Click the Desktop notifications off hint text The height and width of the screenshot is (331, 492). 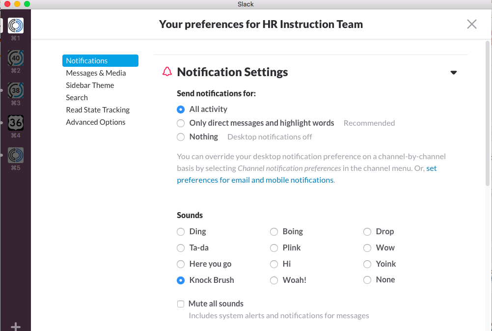point(270,137)
